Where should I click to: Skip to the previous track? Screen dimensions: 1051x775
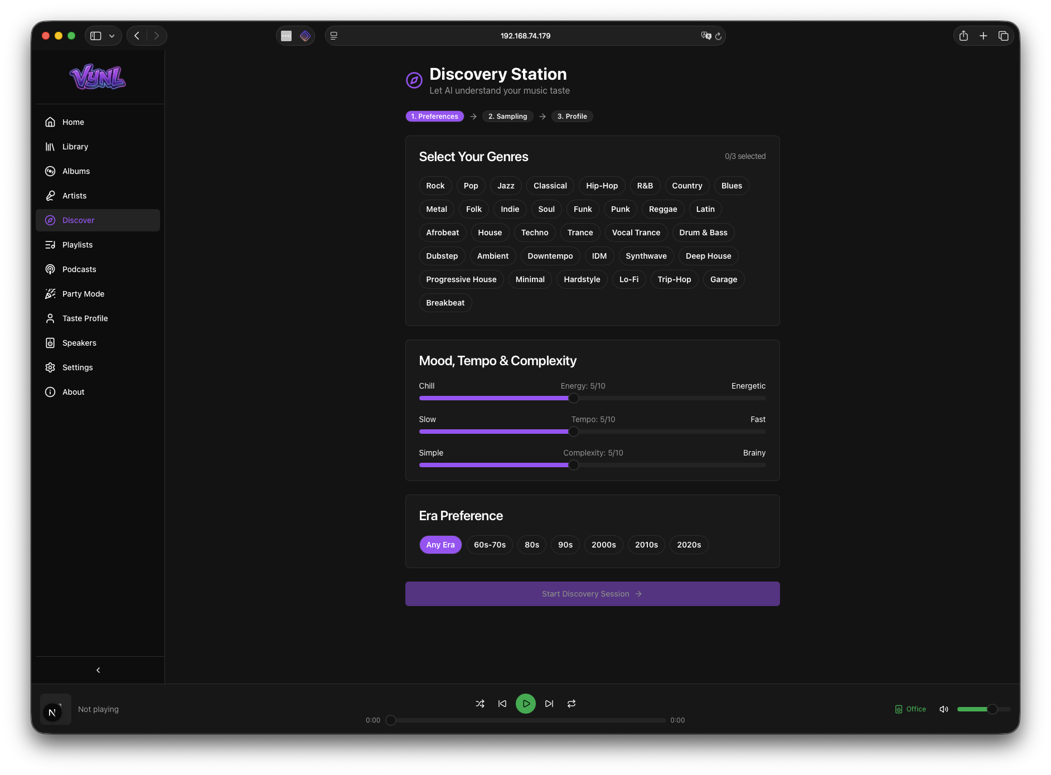502,704
